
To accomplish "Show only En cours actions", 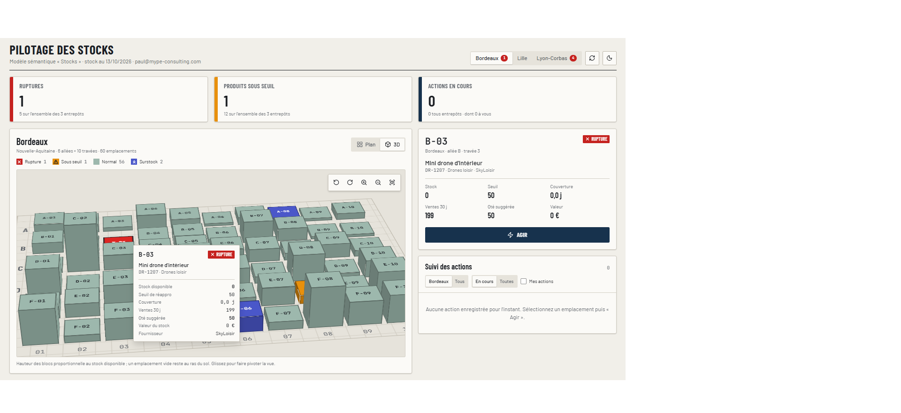I will pos(484,282).
